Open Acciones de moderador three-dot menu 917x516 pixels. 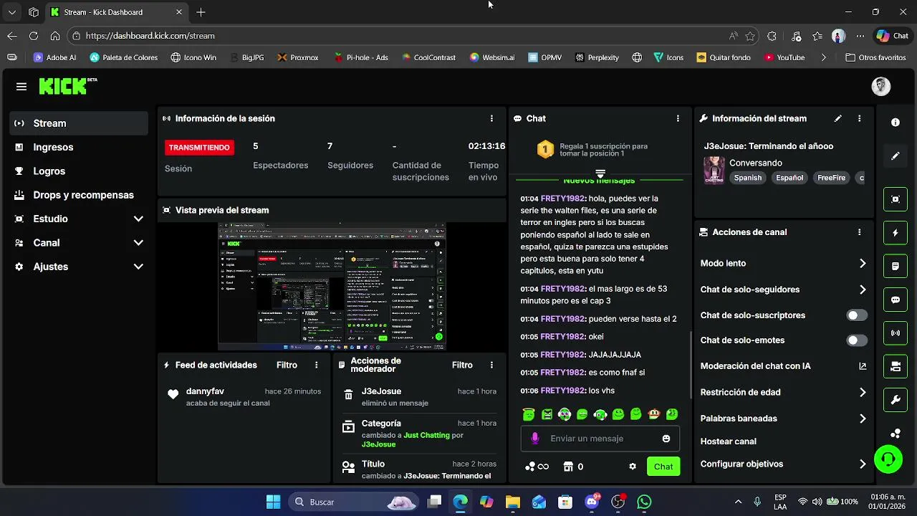coord(491,365)
